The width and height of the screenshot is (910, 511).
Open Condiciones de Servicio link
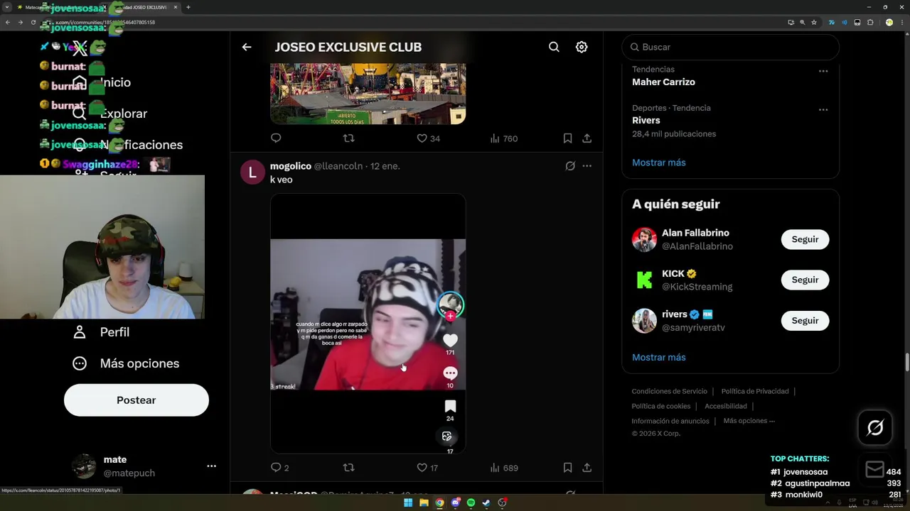coord(669,391)
